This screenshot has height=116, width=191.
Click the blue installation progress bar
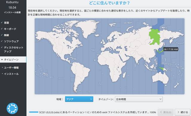34,112
